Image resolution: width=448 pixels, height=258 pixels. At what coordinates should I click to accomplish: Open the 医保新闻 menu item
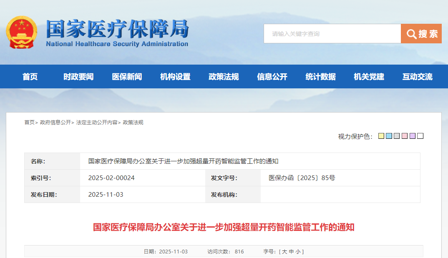[128, 76]
